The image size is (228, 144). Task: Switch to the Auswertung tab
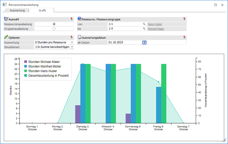[x=17, y=11]
